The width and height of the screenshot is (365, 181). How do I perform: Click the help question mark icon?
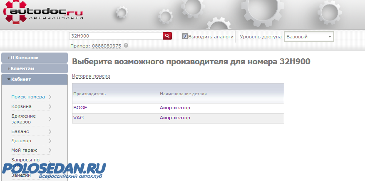point(126,45)
